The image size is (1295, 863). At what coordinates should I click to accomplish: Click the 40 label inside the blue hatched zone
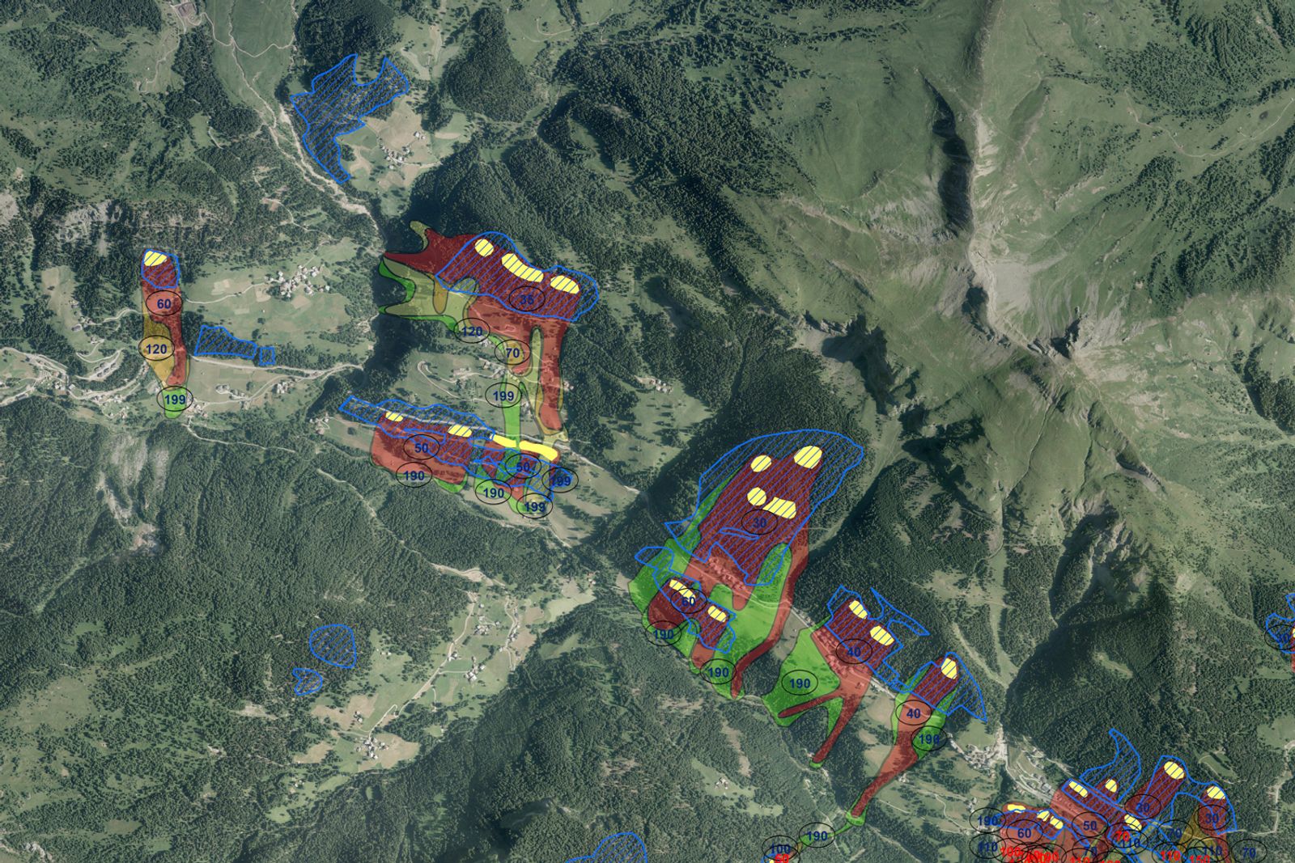click(854, 651)
